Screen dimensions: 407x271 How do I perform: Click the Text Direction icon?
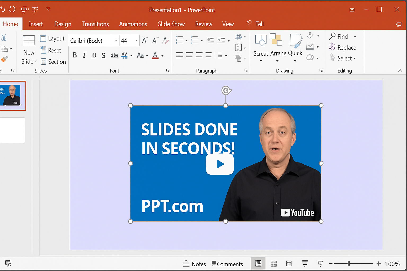pyautogui.click(x=238, y=37)
